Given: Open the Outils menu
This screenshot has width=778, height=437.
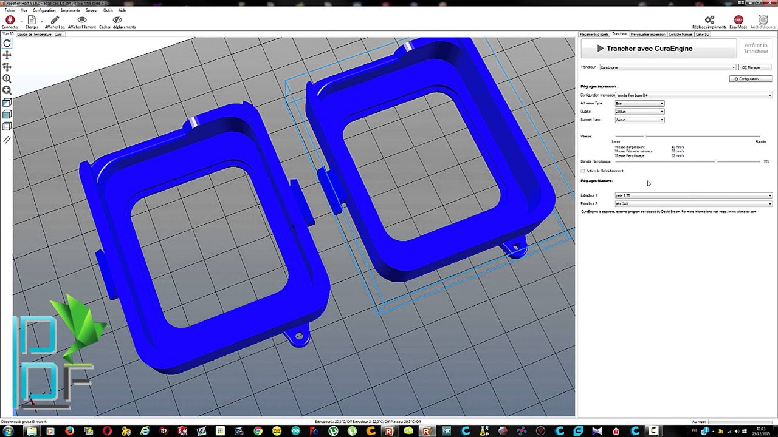Looking at the screenshot, I should point(108,10).
